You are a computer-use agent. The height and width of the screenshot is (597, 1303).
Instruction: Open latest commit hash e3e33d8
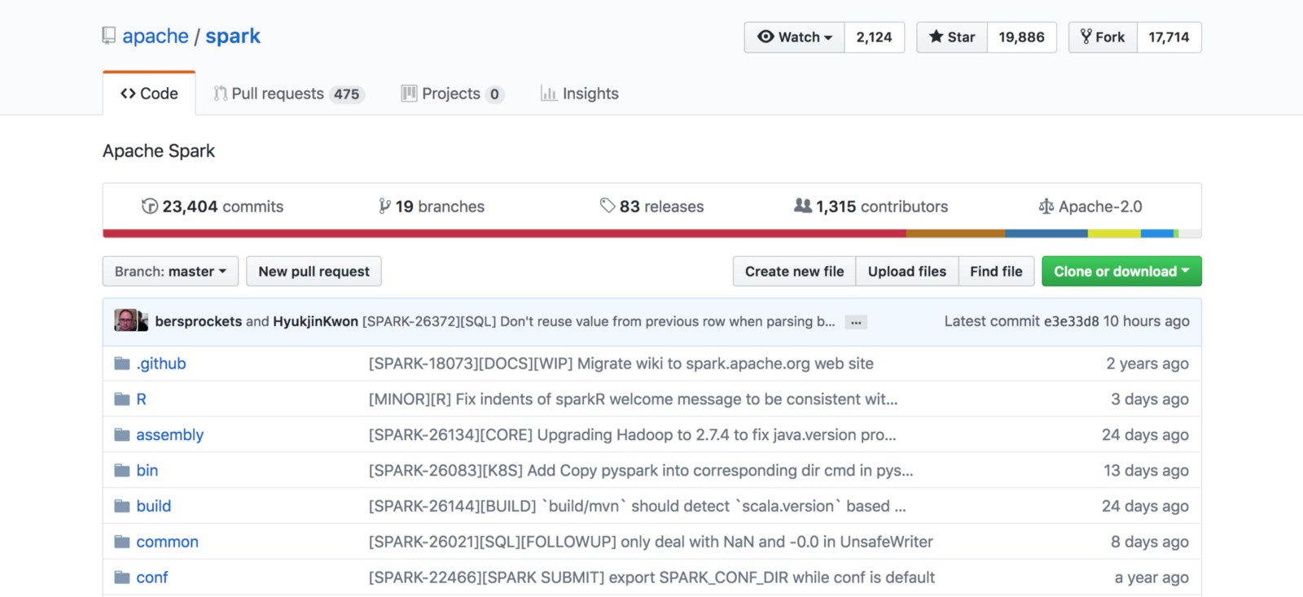coord(1072,321)
